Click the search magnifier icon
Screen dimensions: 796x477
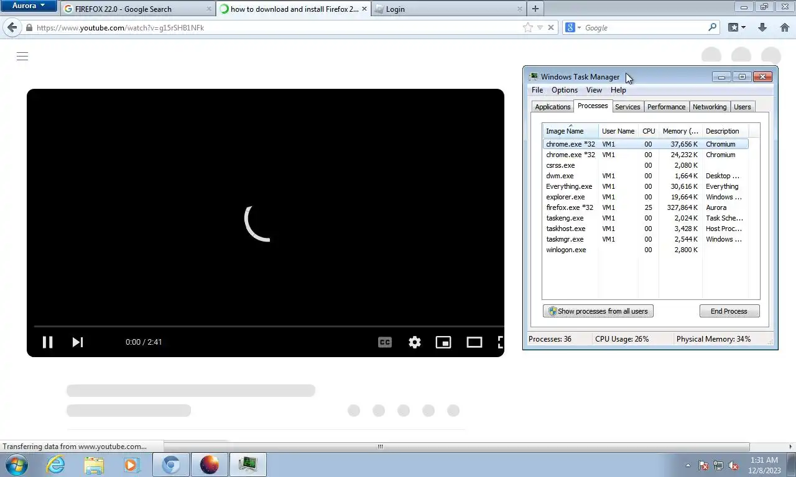713,27
